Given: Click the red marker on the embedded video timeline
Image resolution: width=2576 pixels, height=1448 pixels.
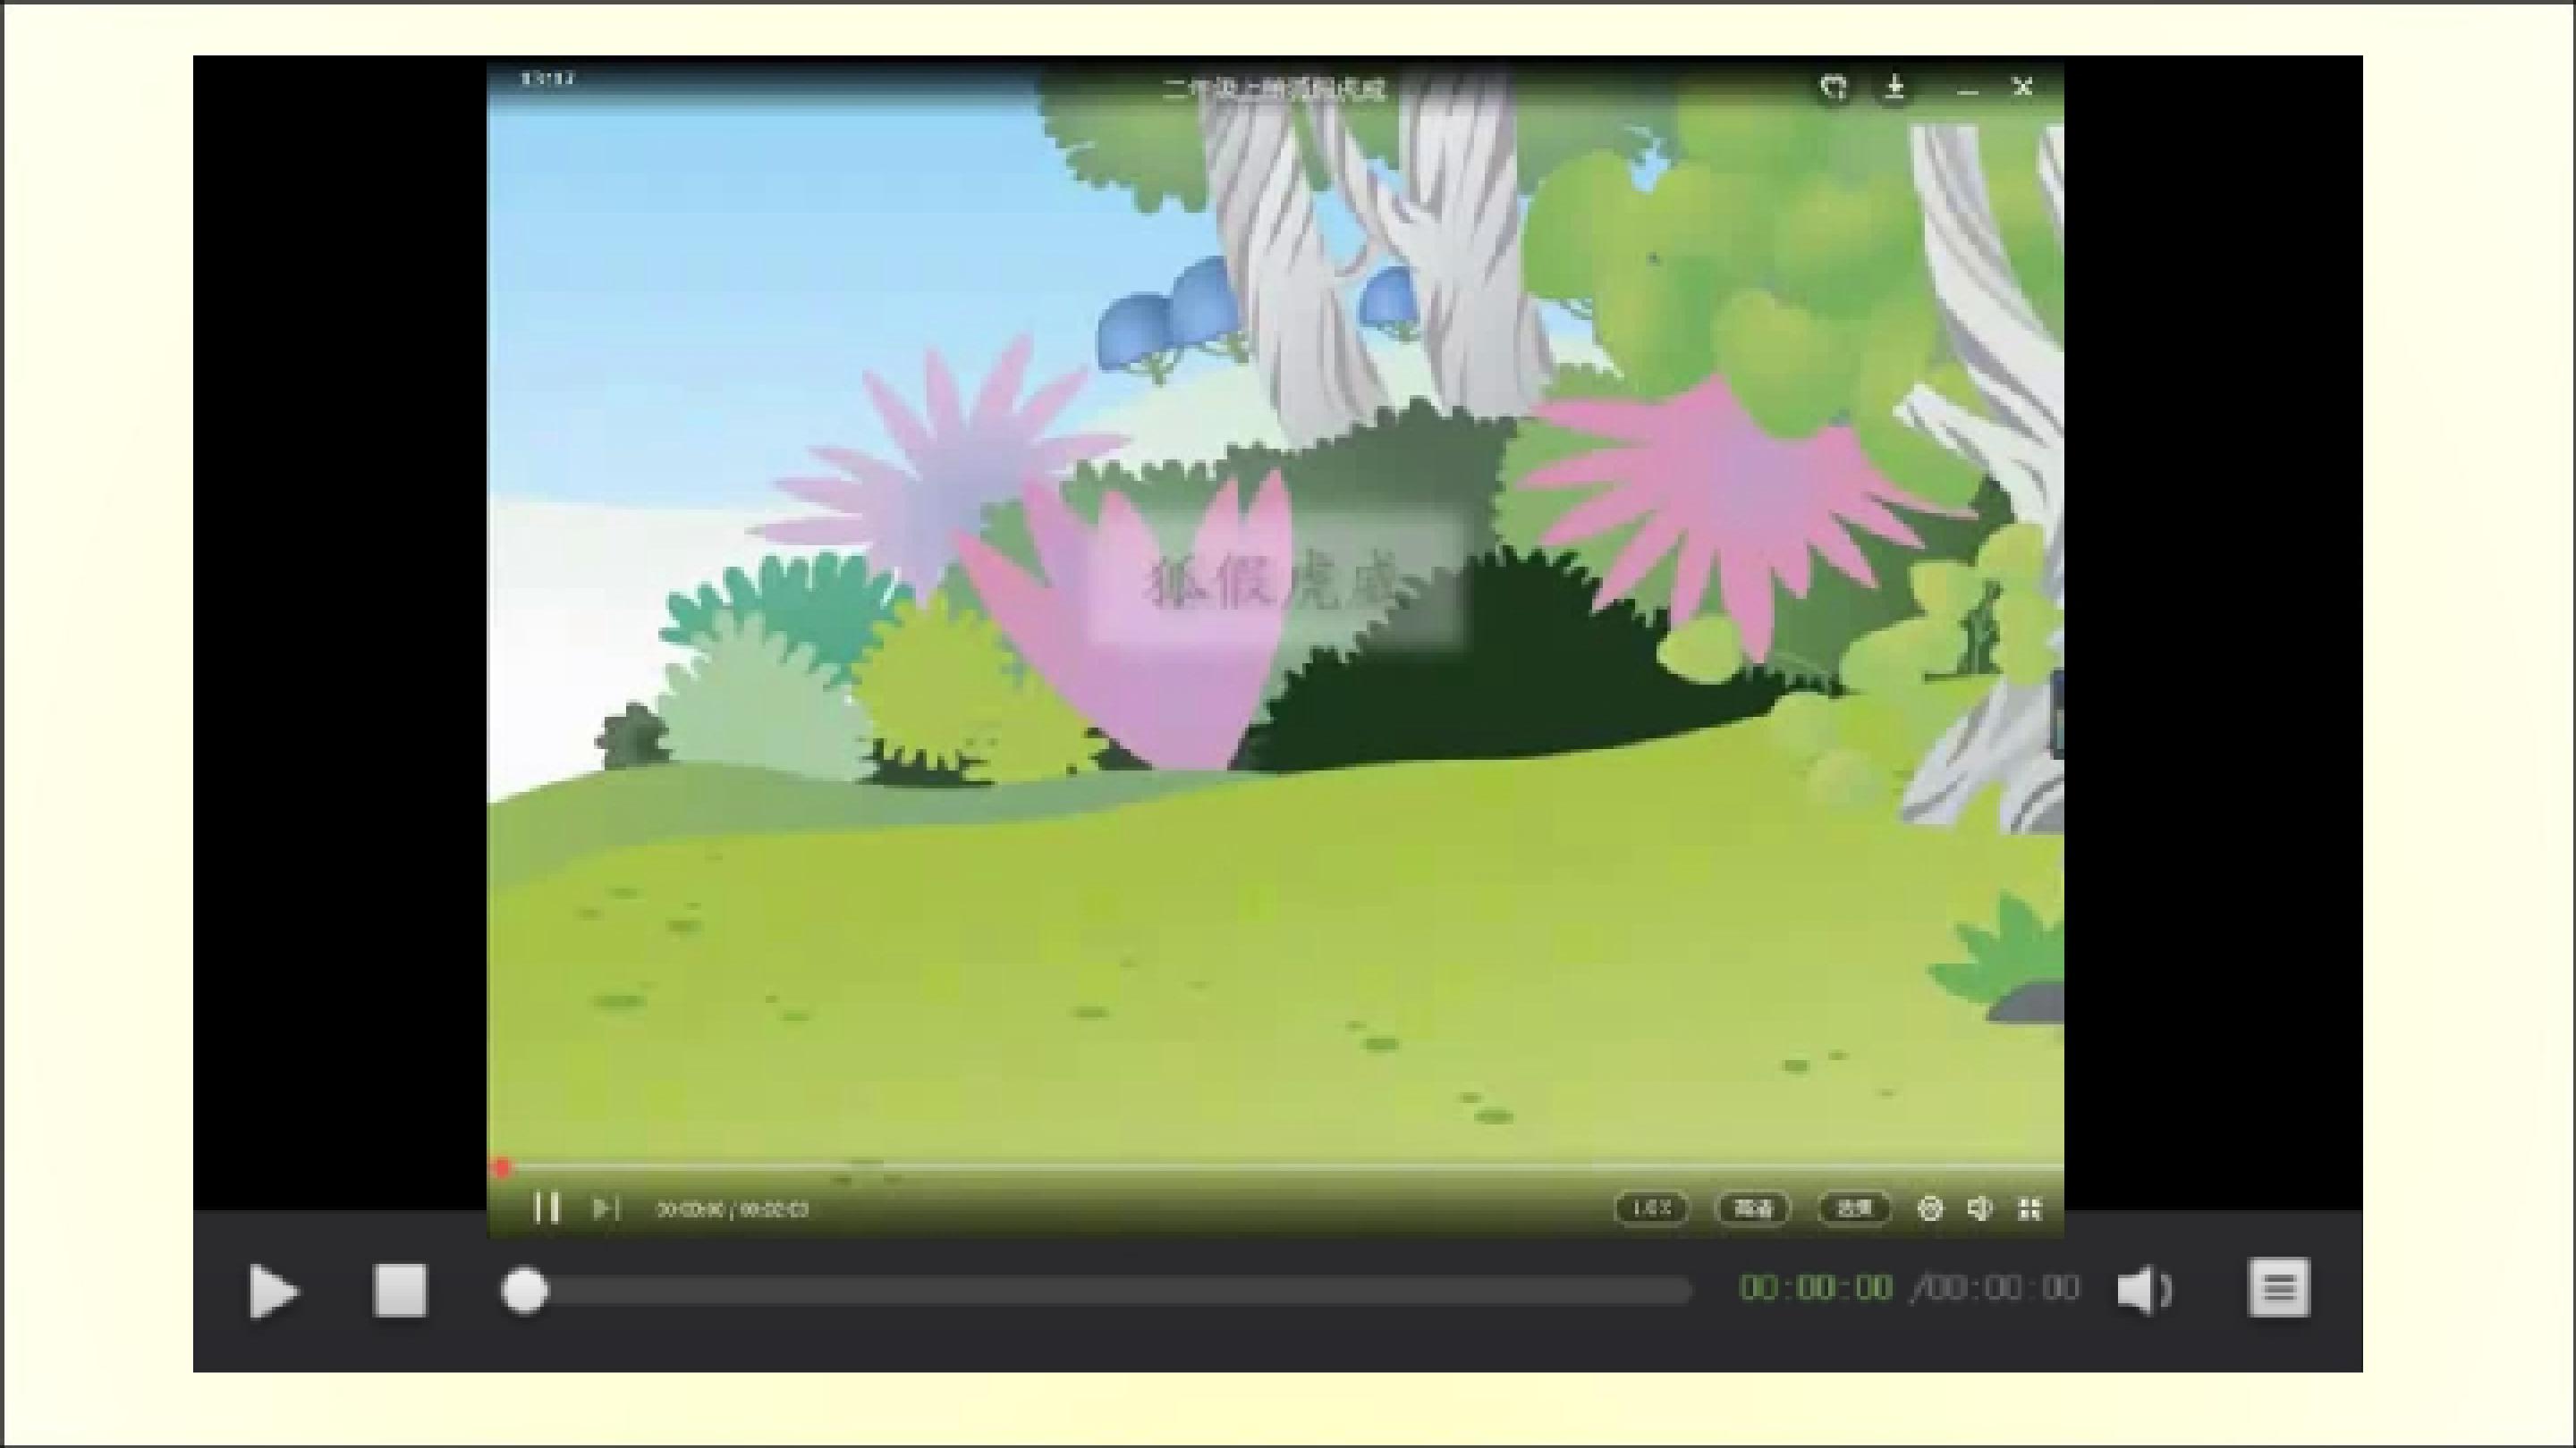Looking at the screenshot, I should point(502,1167).
